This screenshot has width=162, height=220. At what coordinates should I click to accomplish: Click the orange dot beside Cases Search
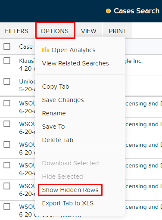click(108, 11)
